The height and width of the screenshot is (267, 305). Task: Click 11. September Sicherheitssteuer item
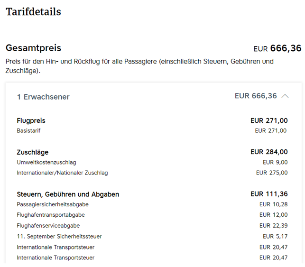(x=59, y=237)
